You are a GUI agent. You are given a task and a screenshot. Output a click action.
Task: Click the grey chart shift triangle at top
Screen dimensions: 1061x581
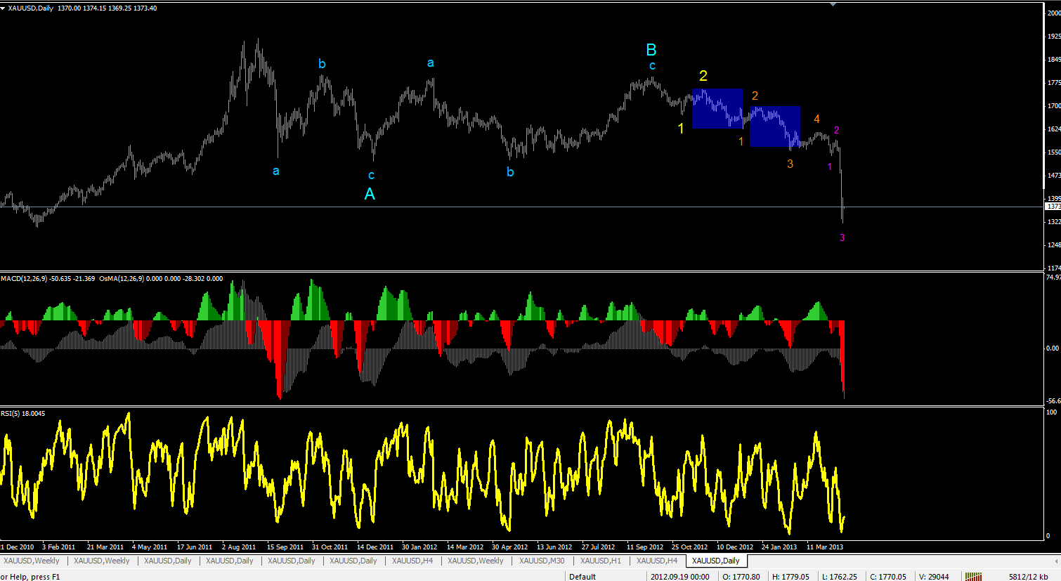click(833, 4)
